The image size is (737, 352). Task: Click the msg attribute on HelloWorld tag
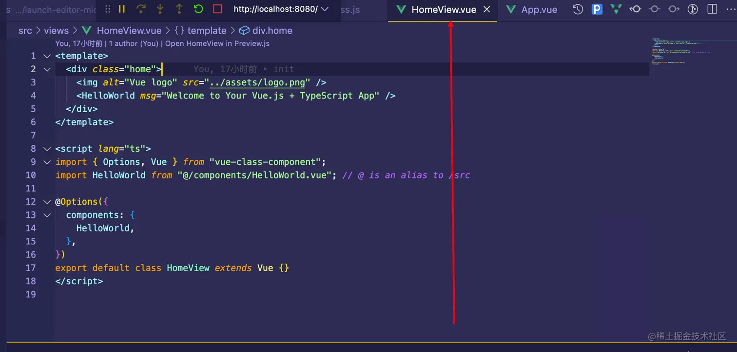(148, 96)
